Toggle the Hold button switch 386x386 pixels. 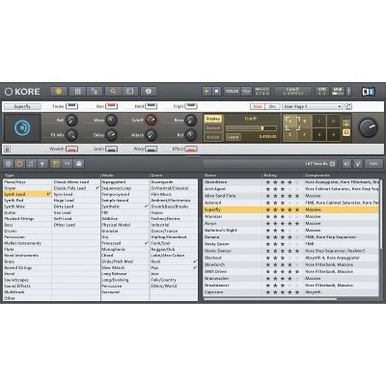click(x=151, y=106)
